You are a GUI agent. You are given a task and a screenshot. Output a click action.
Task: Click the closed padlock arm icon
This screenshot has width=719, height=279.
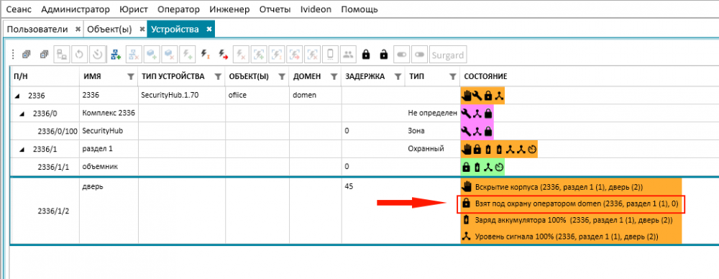[365, 55]
